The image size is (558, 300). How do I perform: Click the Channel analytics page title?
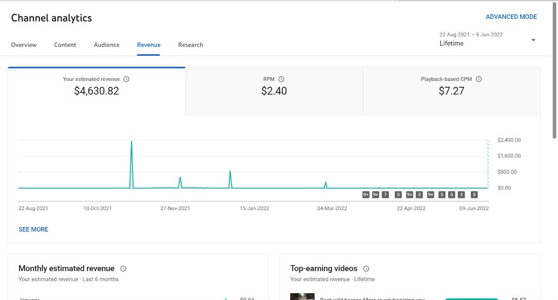click(51, 18)
